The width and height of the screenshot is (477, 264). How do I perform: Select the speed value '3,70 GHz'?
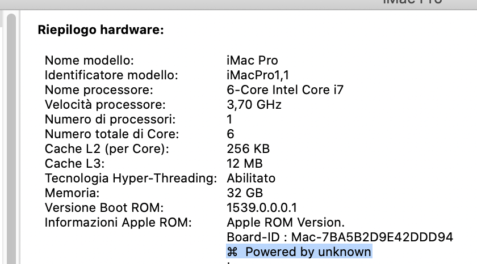(x=254, y=104)
